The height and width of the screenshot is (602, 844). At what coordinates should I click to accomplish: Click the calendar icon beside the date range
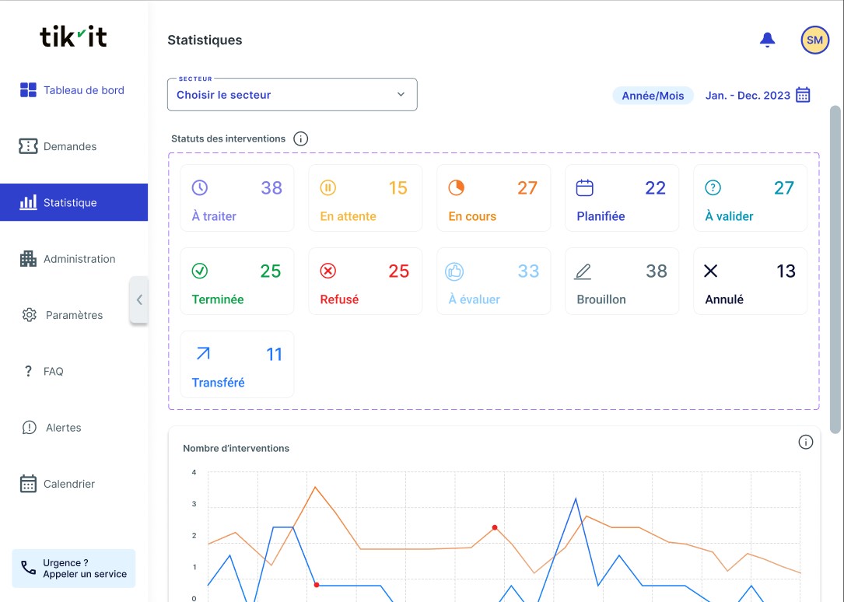803,95
